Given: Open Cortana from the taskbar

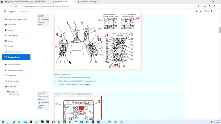Looking at the screenshot, I should pyautogui.click(x=14, y=122).
